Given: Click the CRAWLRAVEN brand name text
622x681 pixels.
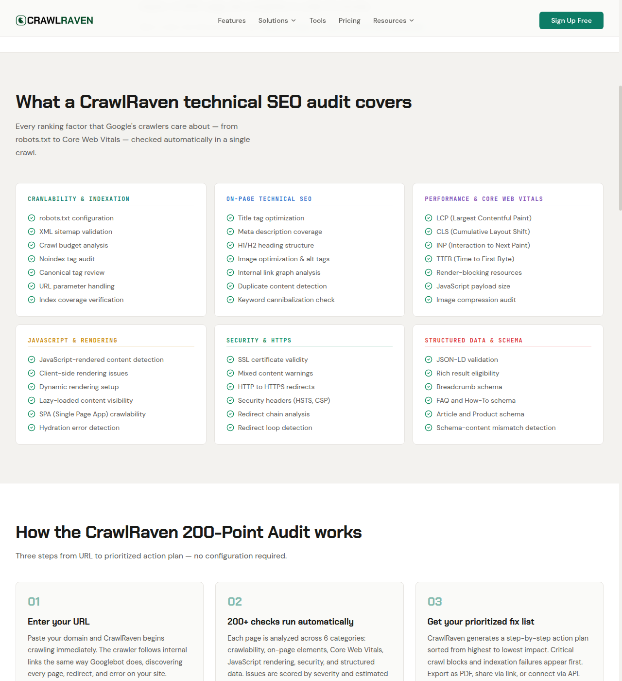Looking at the screenshot, I should point(60,20).
